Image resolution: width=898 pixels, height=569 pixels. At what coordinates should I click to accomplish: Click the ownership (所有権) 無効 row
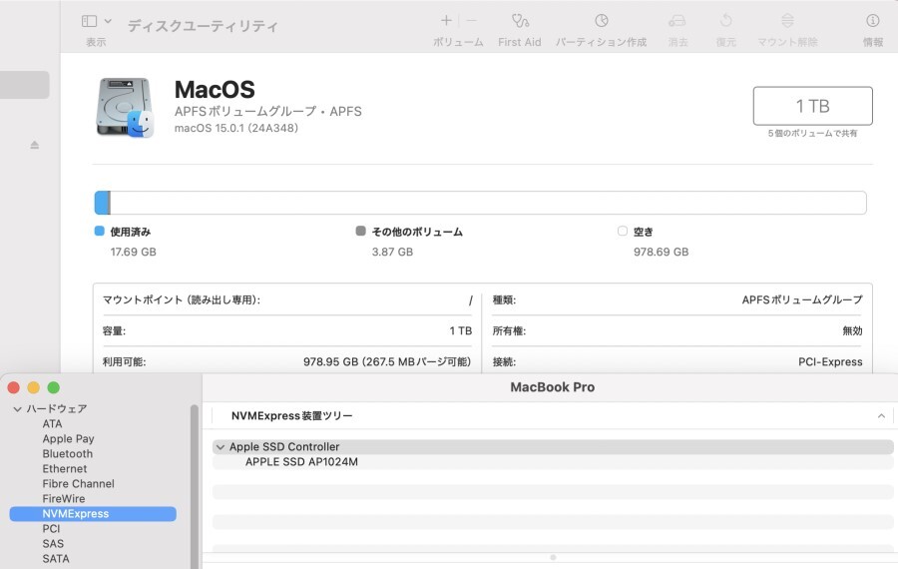tap(677, 330)
